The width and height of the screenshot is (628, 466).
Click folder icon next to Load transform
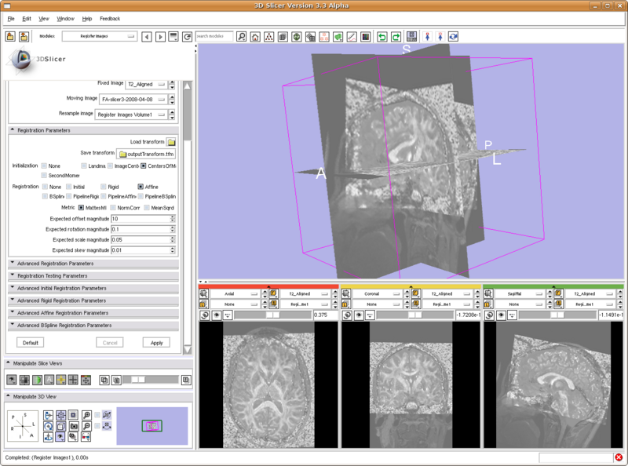(171, 142)
